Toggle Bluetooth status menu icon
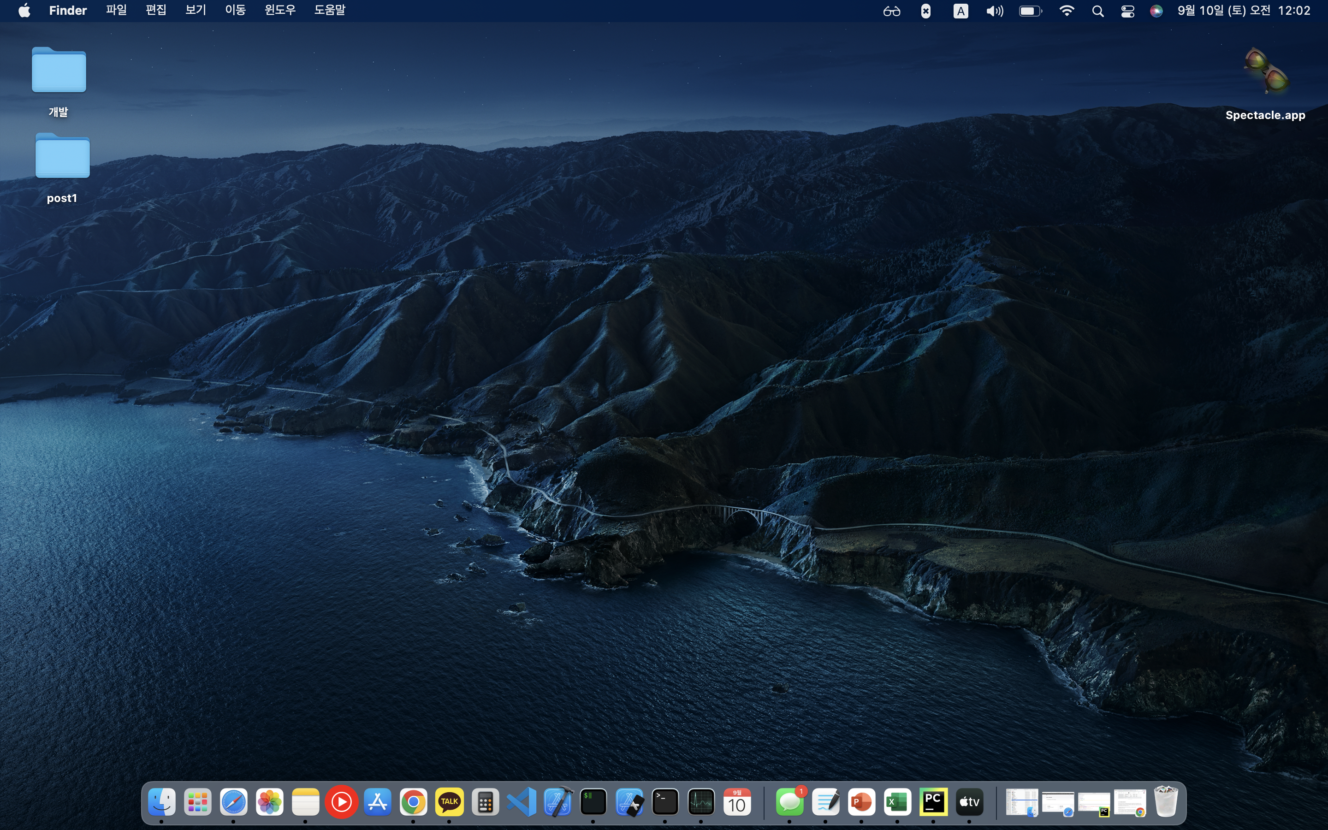The image size is (1328, 830). pos(925,11)
